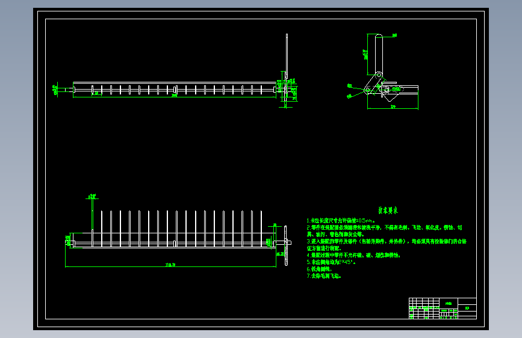
Task: Select the long horizontal shaft in top view
Action: [x=175, y=90]
